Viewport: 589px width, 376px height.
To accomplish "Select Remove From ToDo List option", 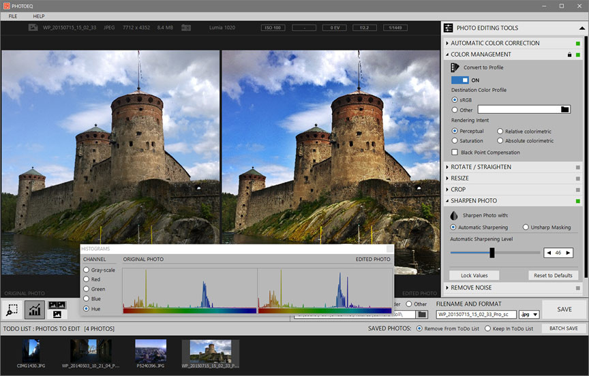I will pos(419,328).
